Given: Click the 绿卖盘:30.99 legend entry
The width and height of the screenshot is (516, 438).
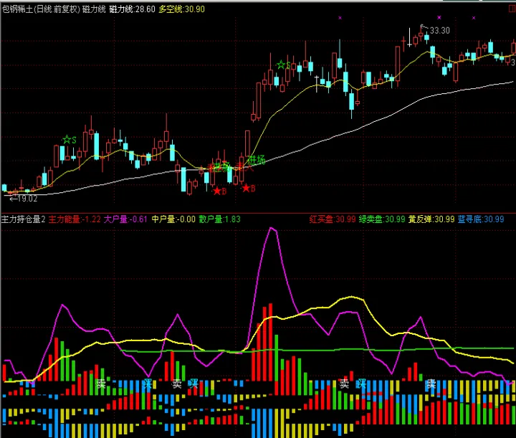Looking at the screenshot, I should click(382, 219).
